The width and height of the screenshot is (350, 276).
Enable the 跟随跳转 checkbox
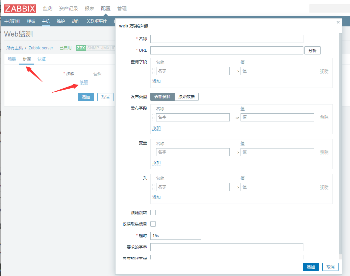point(153,212)
